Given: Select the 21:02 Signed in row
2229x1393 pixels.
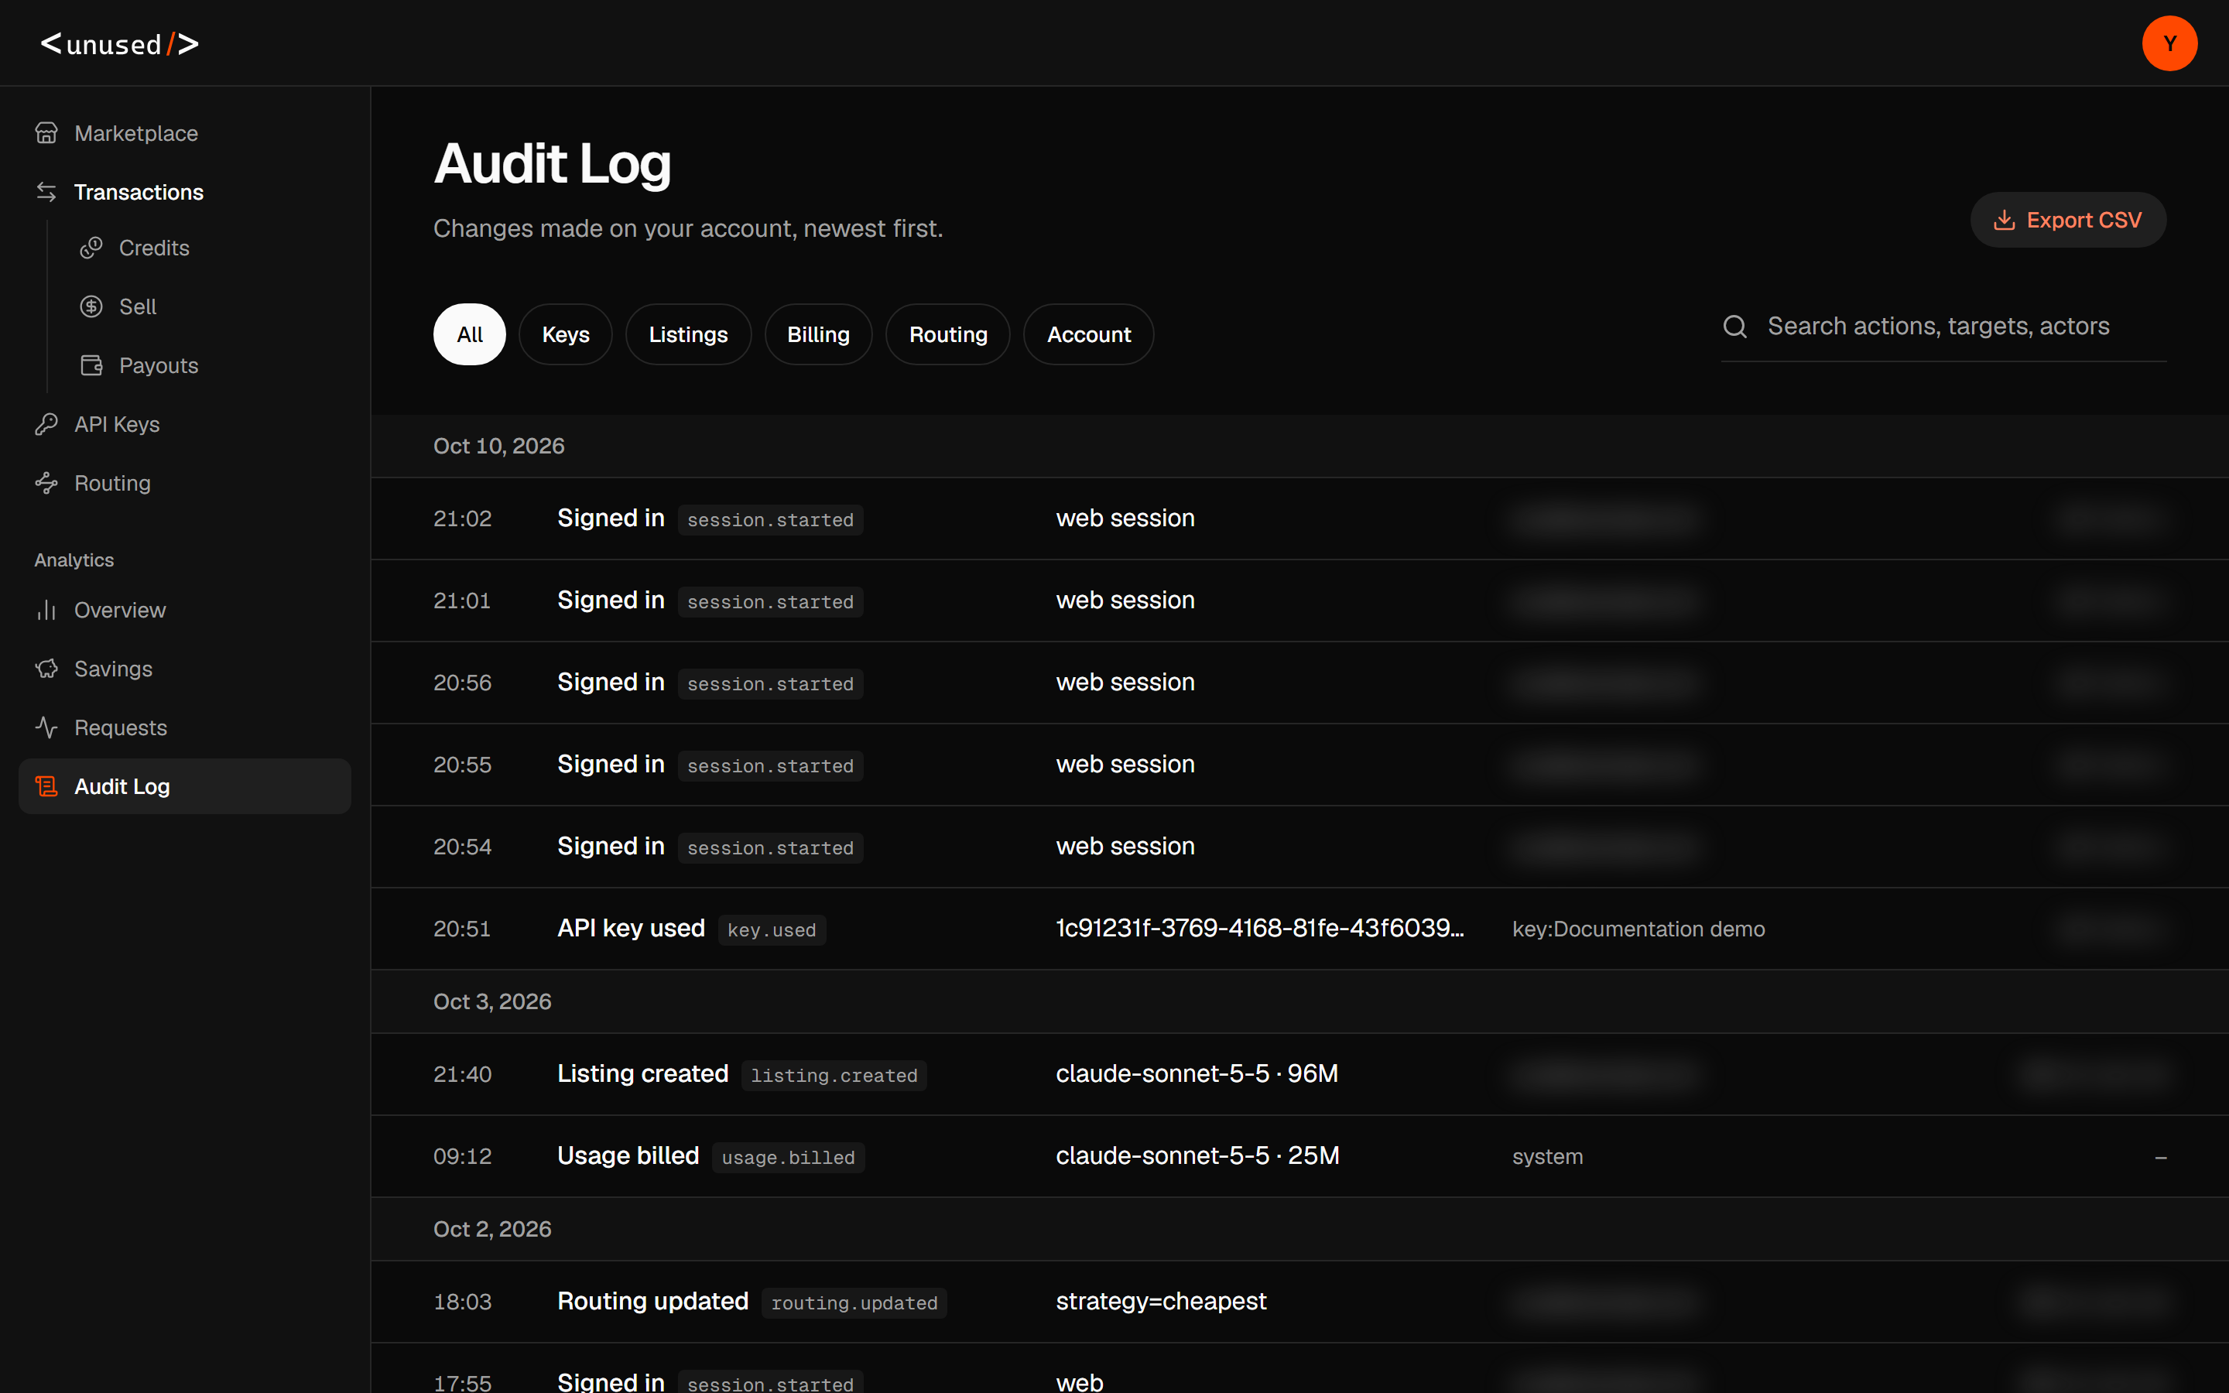Looking at the screenshot, I should (x=1299, y=519).
